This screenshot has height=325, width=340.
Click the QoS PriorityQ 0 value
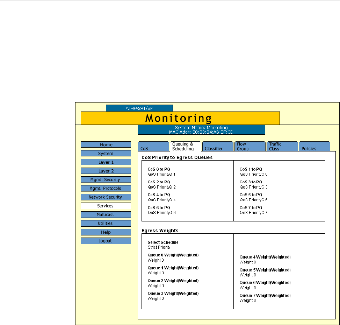click(x=254, y=174)
